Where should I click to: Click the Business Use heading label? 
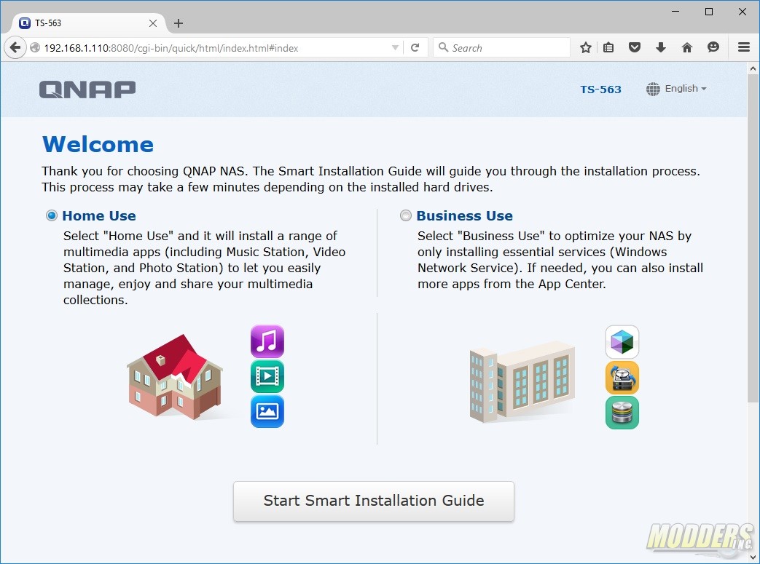point(464,216)
